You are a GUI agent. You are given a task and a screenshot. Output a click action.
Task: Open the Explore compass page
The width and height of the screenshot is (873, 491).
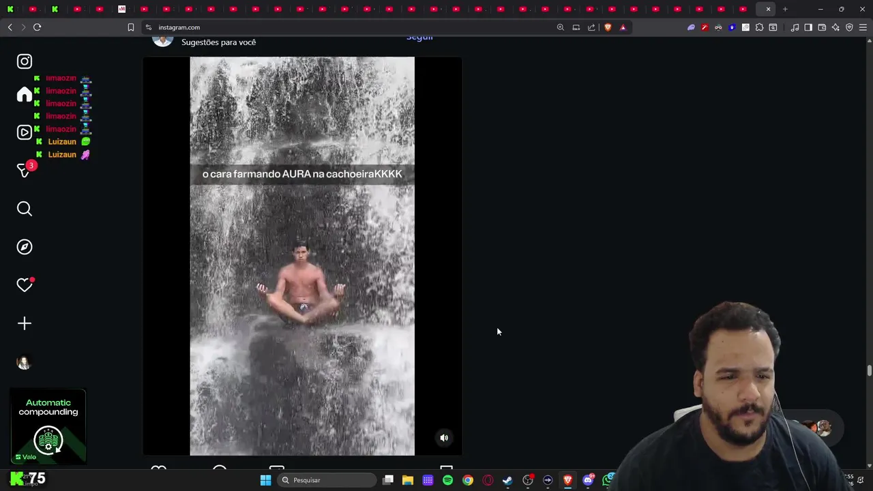point(25,247)
